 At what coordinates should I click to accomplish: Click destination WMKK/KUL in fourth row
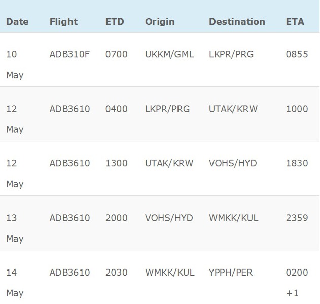[x=234, y=218]
